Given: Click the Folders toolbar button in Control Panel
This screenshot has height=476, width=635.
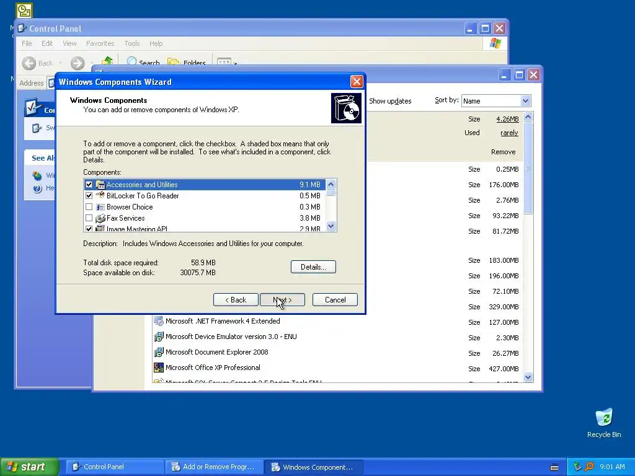Looking at the screenshot, I should click(186, 62).
